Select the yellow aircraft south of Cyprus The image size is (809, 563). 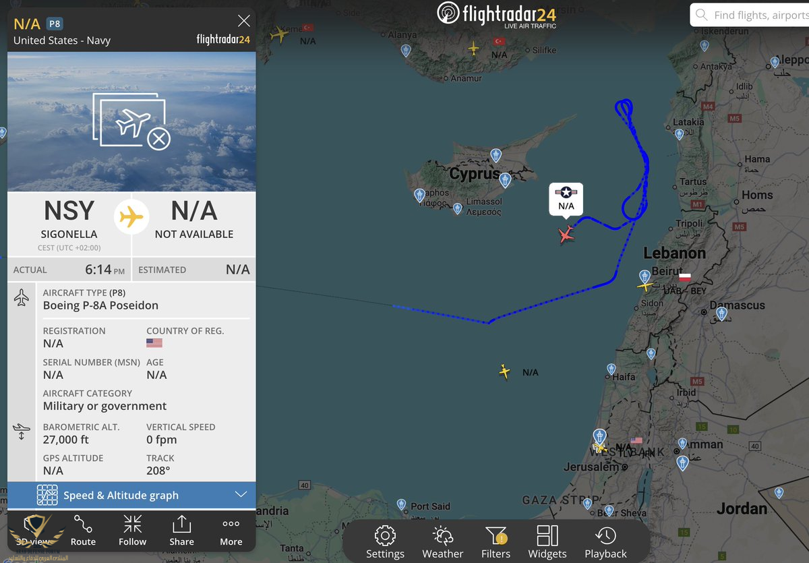coord(504,371)
